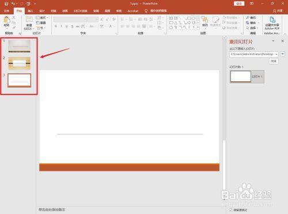288x214 pixels.
Task: Click the sign-in button in title bar
Action: [239, 3]
